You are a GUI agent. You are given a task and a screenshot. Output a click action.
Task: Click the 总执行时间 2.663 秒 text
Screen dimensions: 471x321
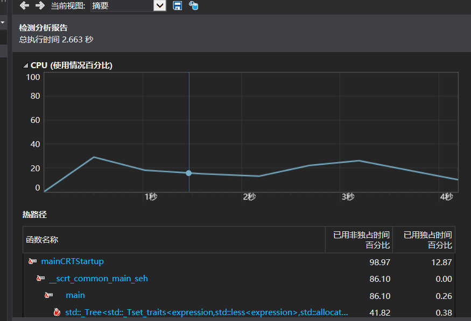(x=56, y=40)
